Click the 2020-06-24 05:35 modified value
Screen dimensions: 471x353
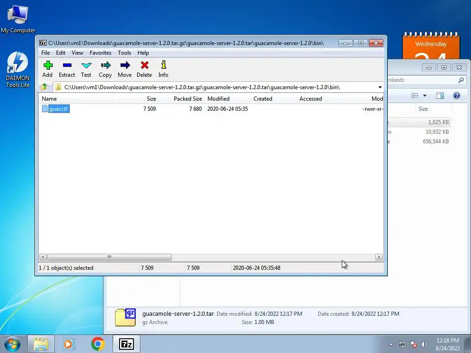coord(227,108)
